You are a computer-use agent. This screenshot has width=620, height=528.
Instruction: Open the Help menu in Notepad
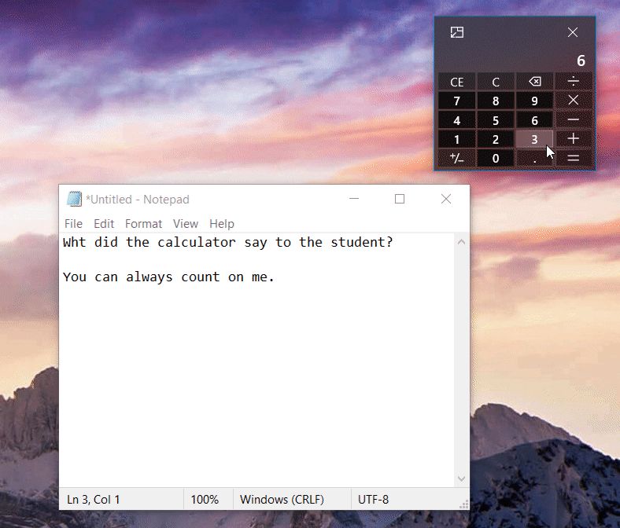click(222, 224)
